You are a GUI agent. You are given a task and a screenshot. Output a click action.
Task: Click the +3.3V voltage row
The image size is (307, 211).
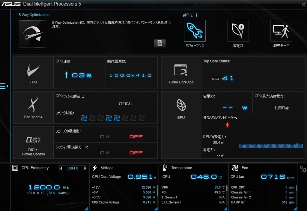(x=124, y=197)
